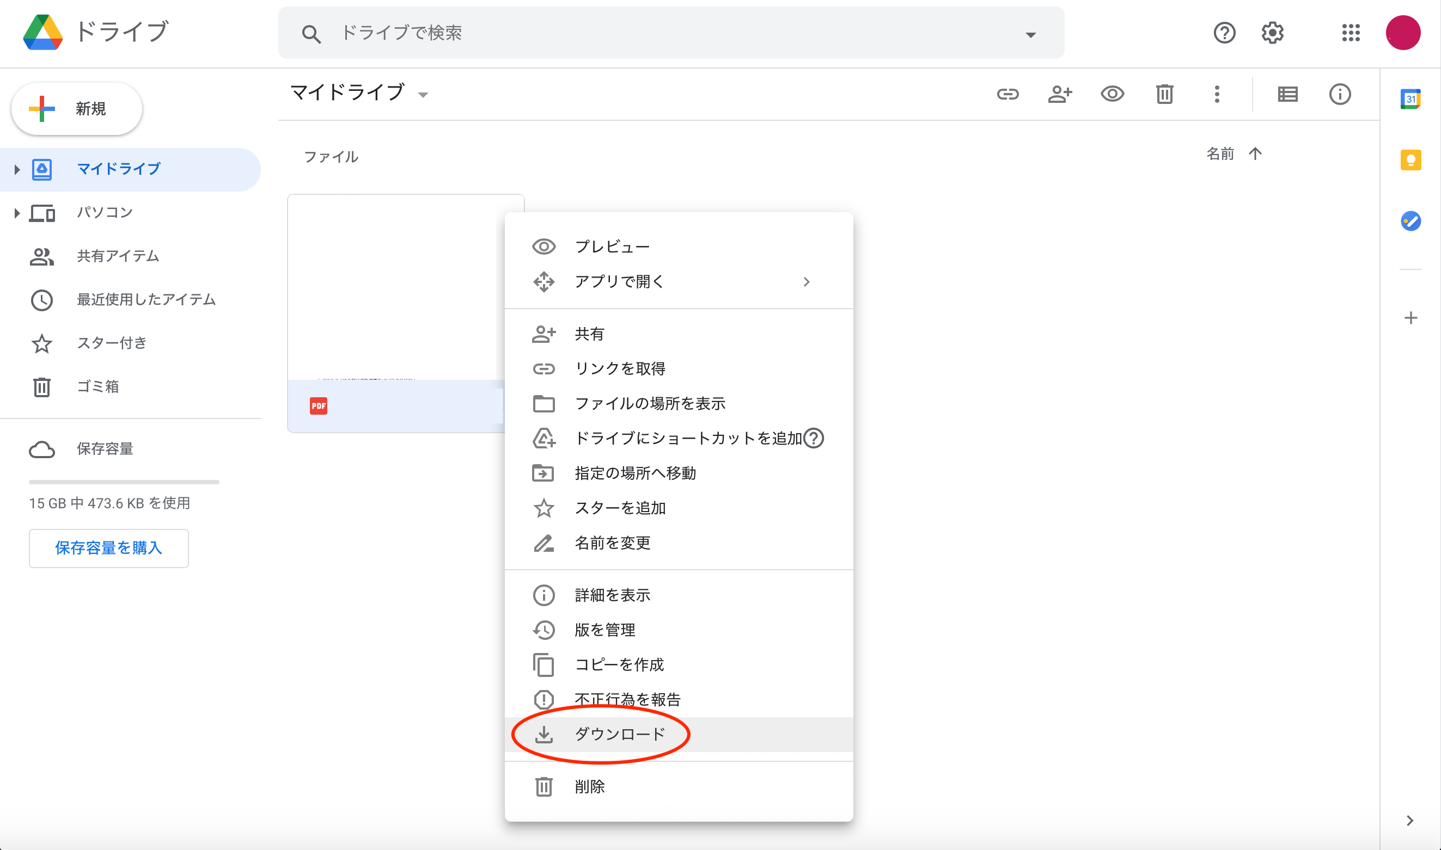Choose 名前を変更 menu item
Image resolution: width=1441 pixels, height=850 pixels.
pyautogui.click(x=679, y=543)
